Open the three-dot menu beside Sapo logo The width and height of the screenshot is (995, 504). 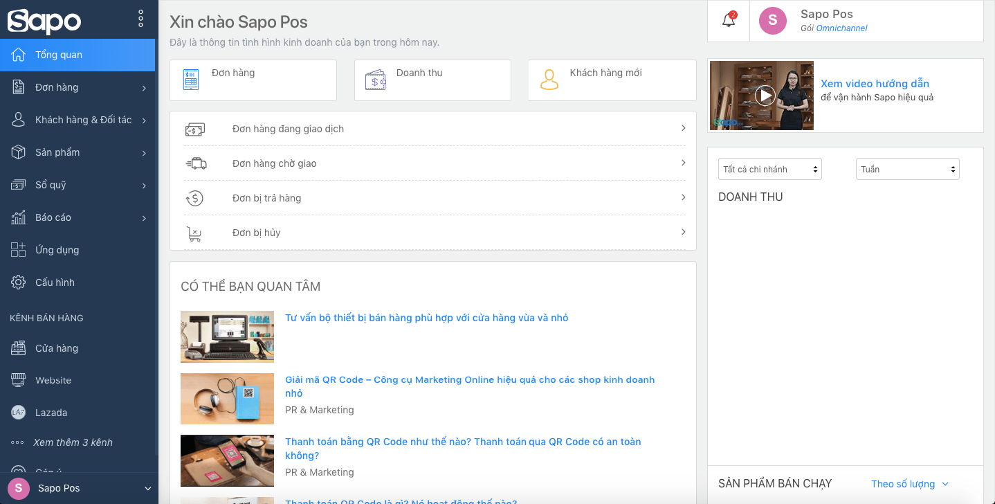141,19
